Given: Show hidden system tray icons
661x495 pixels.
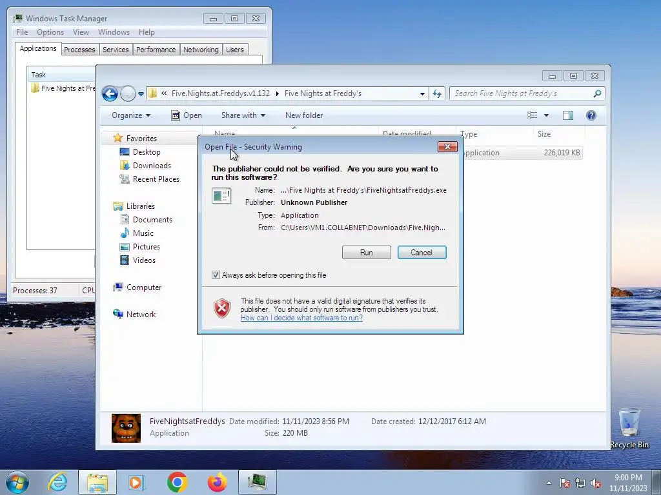Looking at the screenshot, I should click(549, 483).
